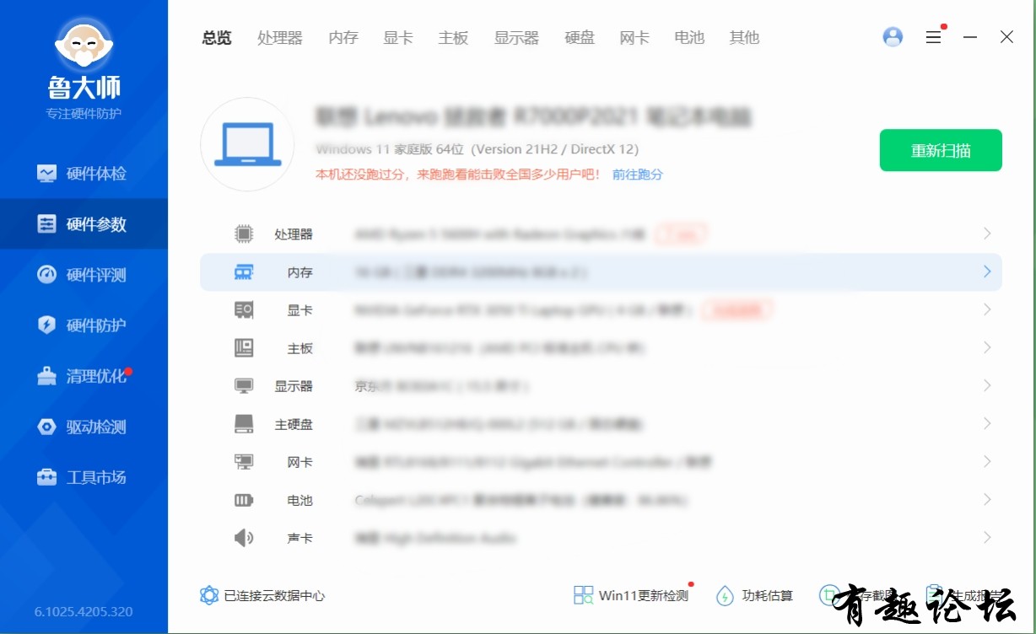Go to 硬件防护 in the sidebar
The image size is (1036, 634).
pos(84,325)
